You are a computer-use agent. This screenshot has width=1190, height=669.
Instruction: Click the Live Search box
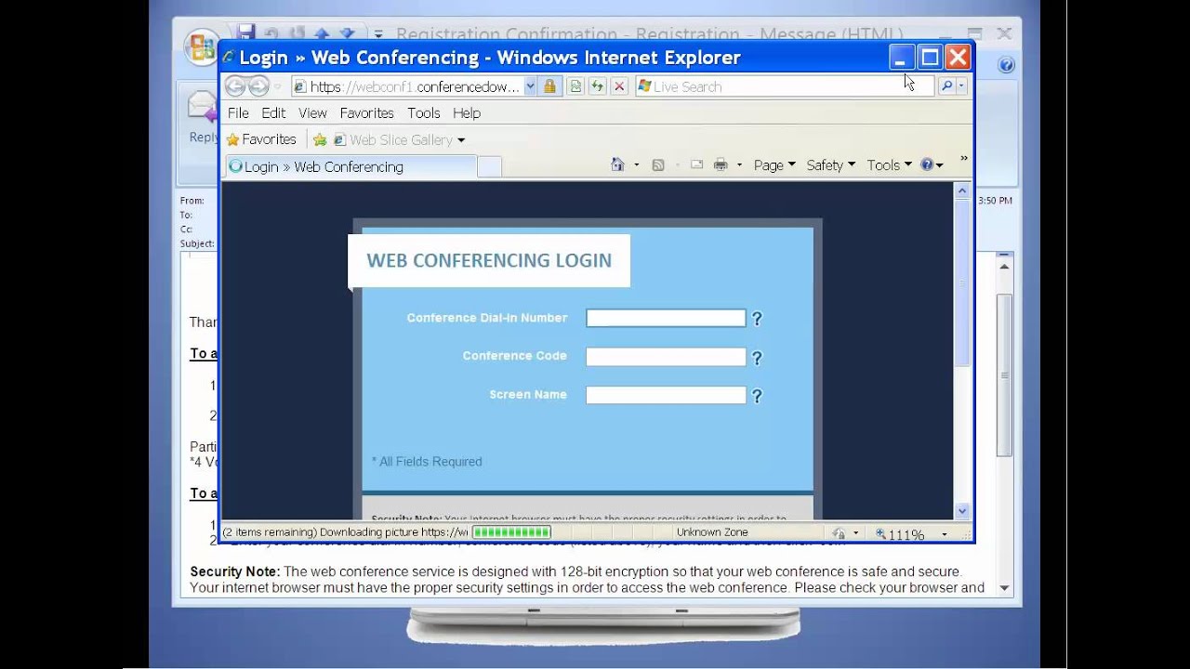(785, 86)
